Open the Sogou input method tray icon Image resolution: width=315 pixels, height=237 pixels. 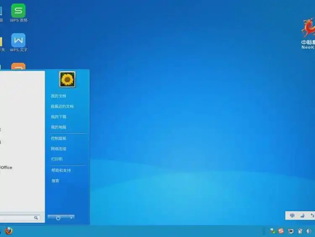click(x=281, y=231)
